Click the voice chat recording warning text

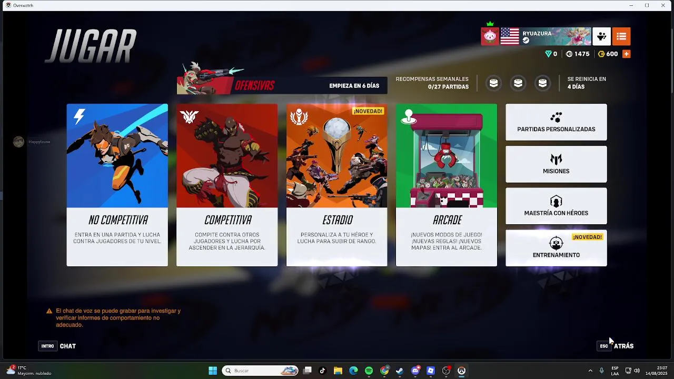tap(118, 318)
